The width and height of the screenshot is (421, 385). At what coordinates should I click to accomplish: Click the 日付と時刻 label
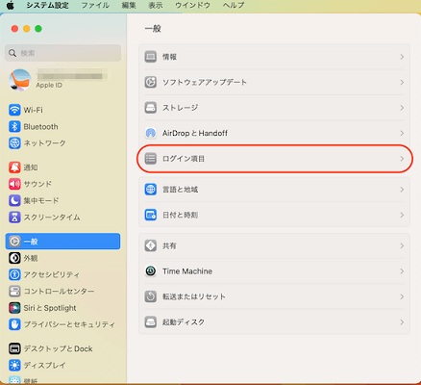point(180,215)
